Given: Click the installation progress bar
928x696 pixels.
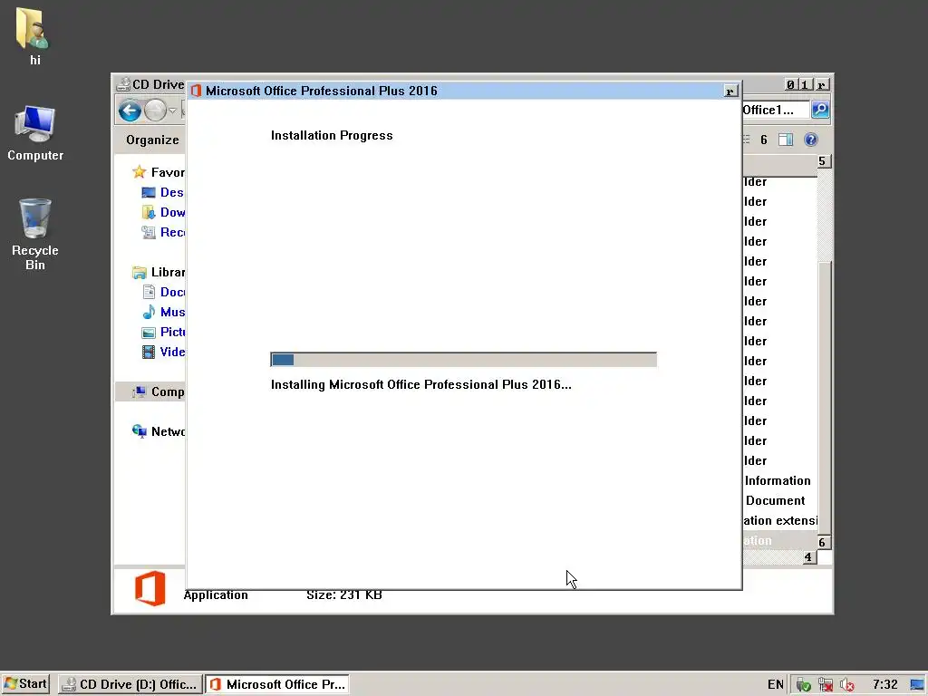Looking at the screenshot, I should click(x=463, y=359).
